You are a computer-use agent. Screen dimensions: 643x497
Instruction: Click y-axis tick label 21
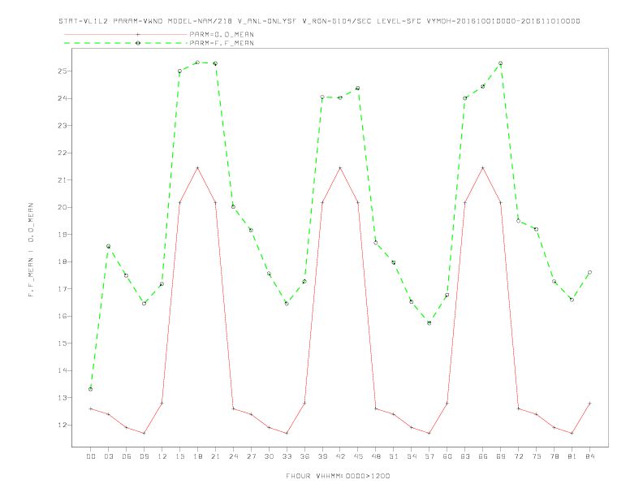[62, 180]
